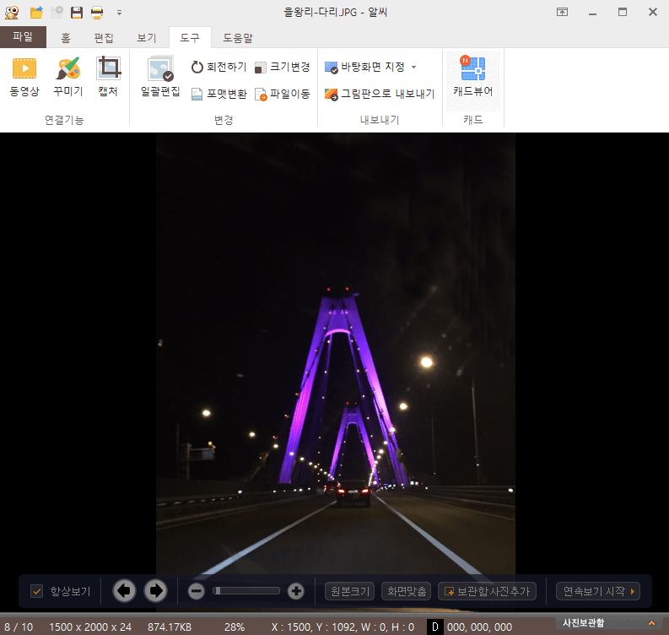Open the 동영상 video tool

point(24,77)
